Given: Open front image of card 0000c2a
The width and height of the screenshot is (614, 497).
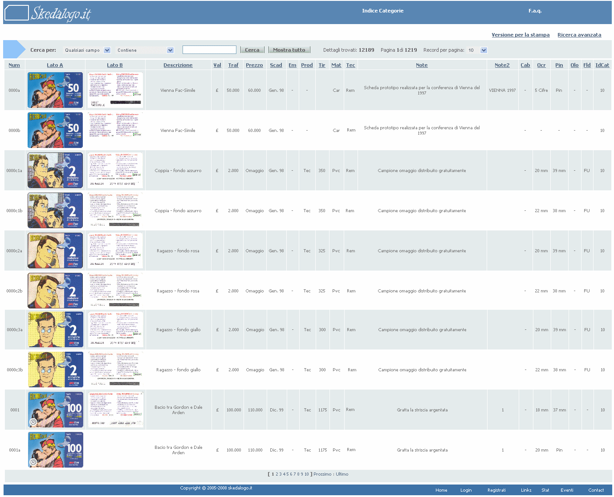Looking at the screenshot, I should pos(55,251).
